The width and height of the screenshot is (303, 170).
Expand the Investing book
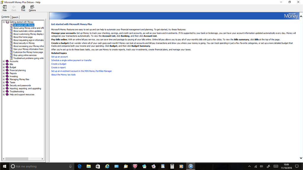[4, 76]
